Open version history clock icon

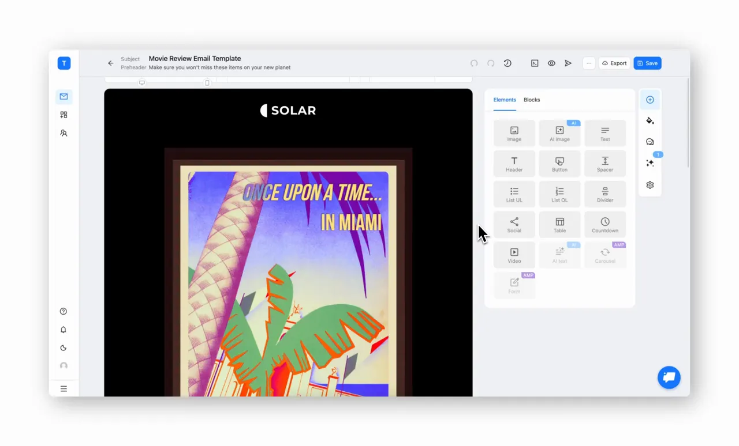coord(507,63)
